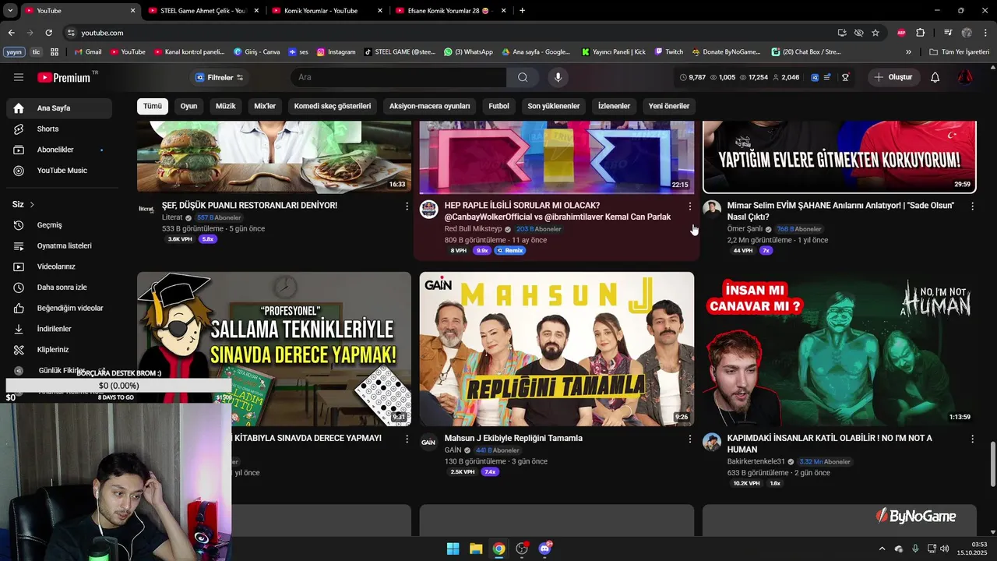The image size is (997, 561).
Task: Select the Oyun filter chip
Action: click(188, 106)
